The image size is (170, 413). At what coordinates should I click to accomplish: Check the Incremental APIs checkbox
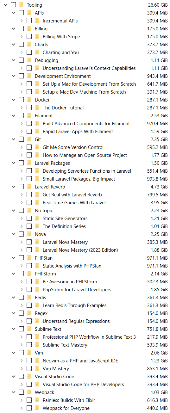[29, 21]
